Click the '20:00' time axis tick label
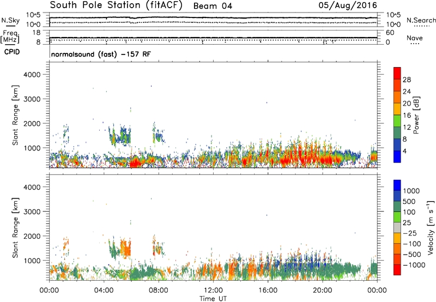The width and height of the screenshot is (436, 302). click(x=322, y=291)
